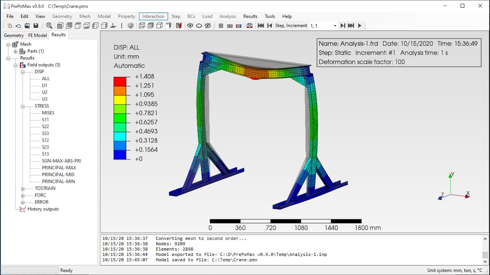490x275 pixels.
Task: Click the New file toolbar icon
Action: [x=10, y=26]
